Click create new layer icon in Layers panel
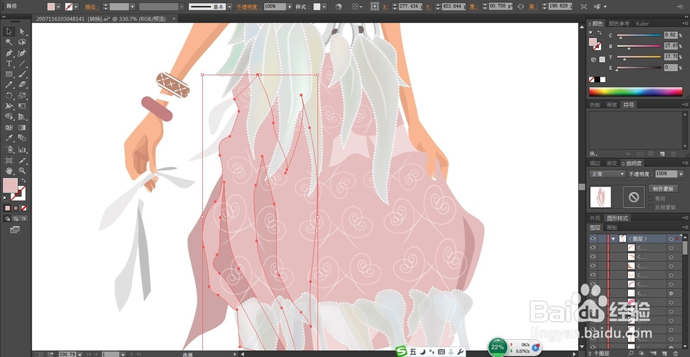690x357 pixels. [x=664, y=353]
